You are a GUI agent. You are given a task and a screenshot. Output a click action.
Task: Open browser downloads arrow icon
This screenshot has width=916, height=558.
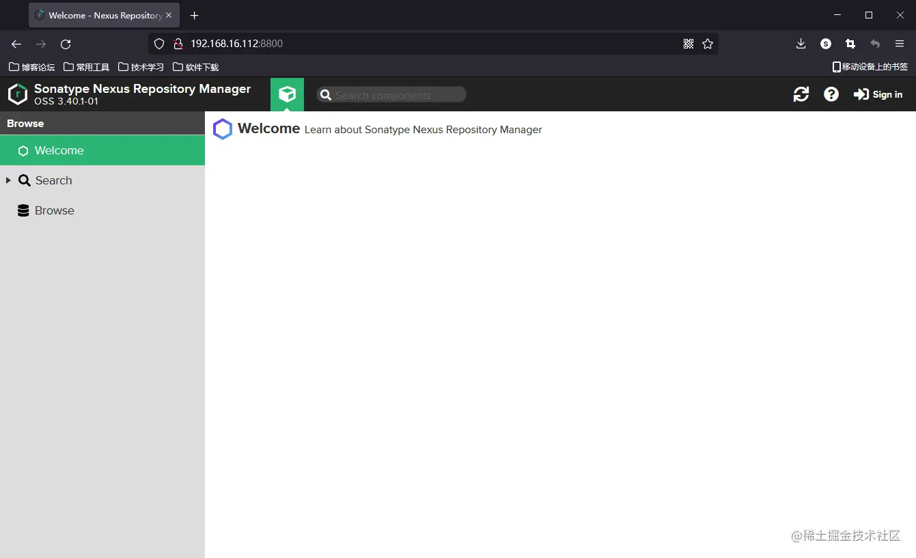tap(801, 44)
